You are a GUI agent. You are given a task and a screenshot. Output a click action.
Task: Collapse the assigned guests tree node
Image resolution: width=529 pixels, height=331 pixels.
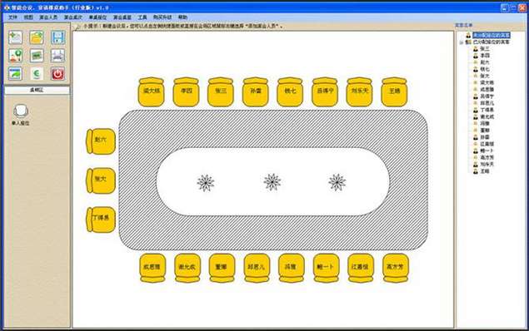pos(462,42)
